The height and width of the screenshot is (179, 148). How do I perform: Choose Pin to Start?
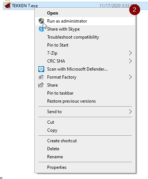85,45
